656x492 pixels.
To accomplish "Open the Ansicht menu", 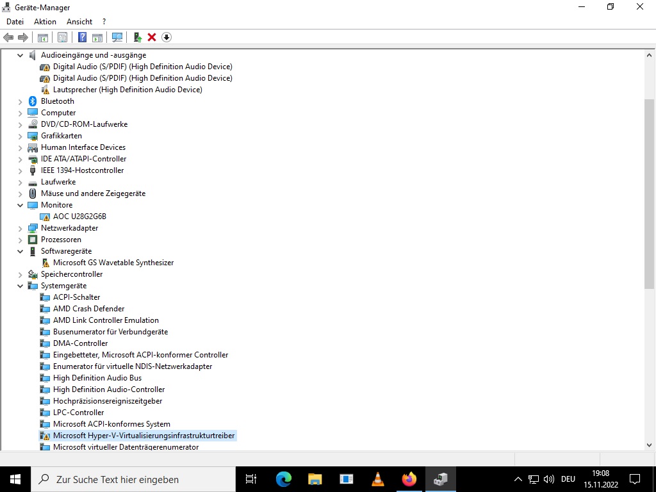I will point(79,22).
